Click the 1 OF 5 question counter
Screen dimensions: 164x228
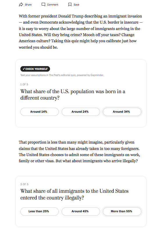(x=24, y=84)
